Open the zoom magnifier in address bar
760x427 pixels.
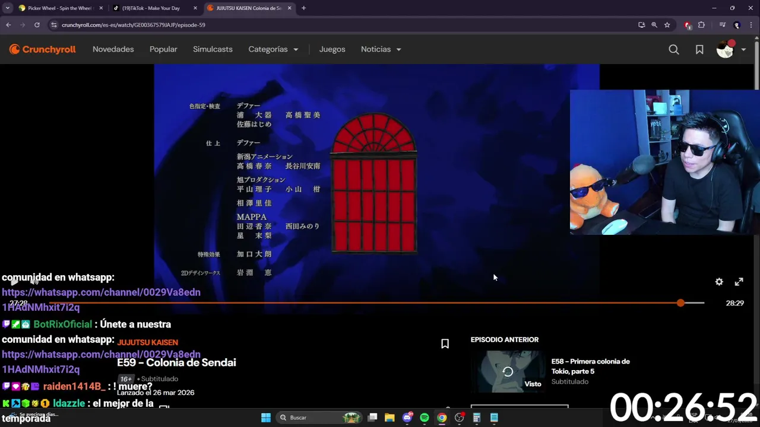tap(654, 25)
